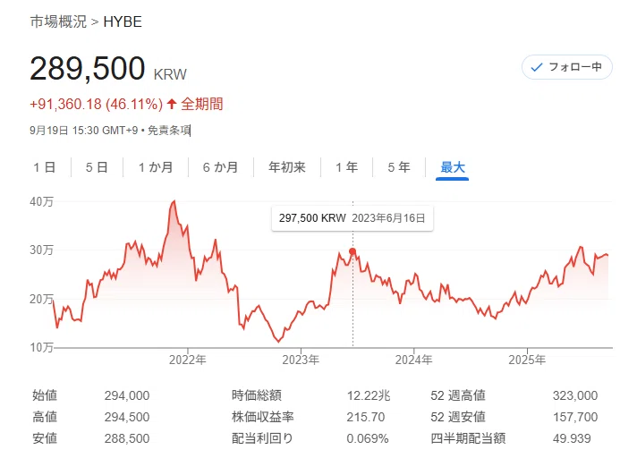Click the 297,500 KRW chart tooltip
This screenshot has height=458, width=637.
pyautogui.click(x=352, y=218)
